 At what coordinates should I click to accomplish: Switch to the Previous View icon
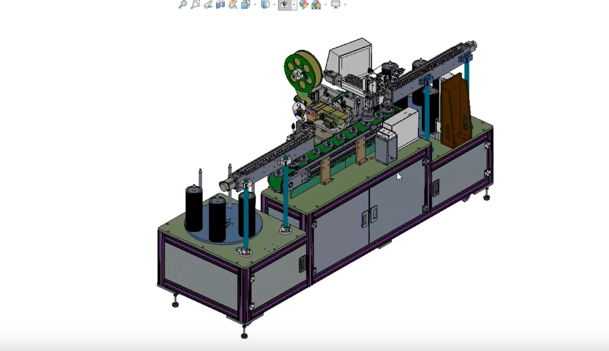pyautogui.click(x=208, y=4)
